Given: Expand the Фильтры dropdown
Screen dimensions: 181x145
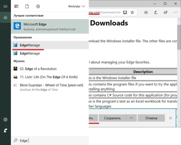Looking at the screenshot, I should pos(77,6).
